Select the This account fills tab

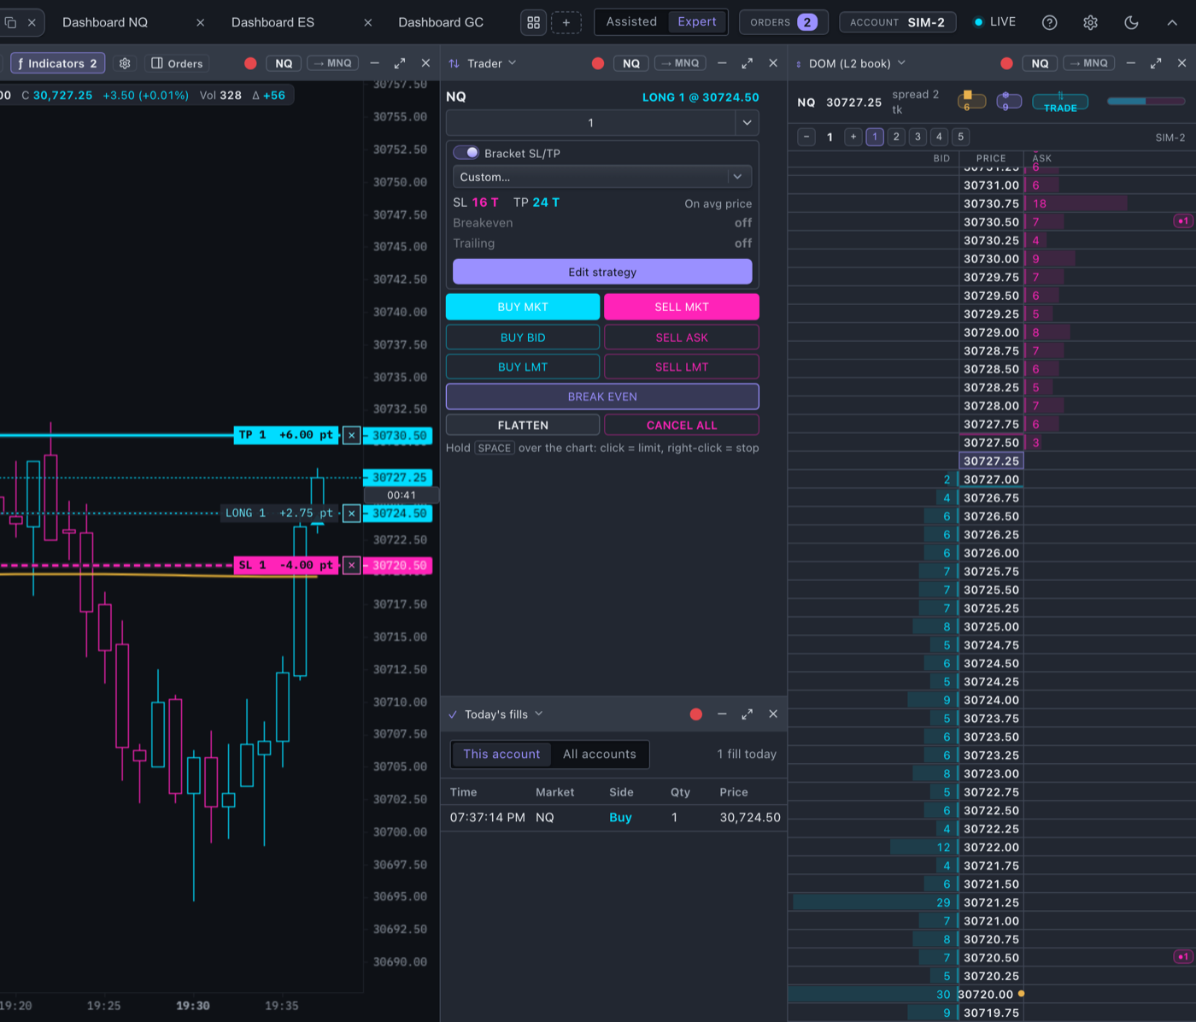[x=501, y=755]
